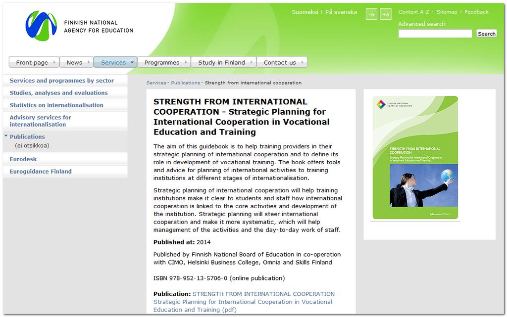Image resolution: width=507 pixels, height=317 pixels.
Task: Open Euroguidance Finland in the sidebar
Action: (x=41, y=172)
